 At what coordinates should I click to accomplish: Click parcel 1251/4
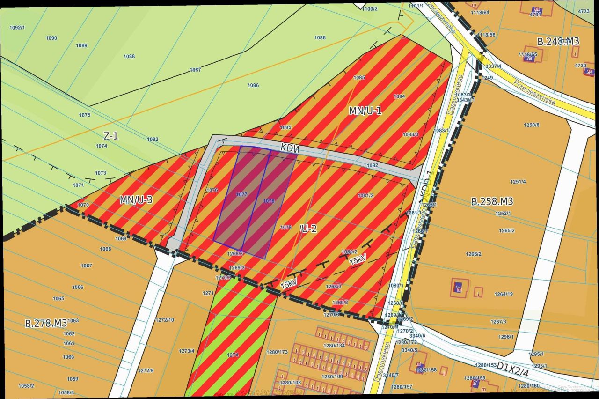[518, 182]
